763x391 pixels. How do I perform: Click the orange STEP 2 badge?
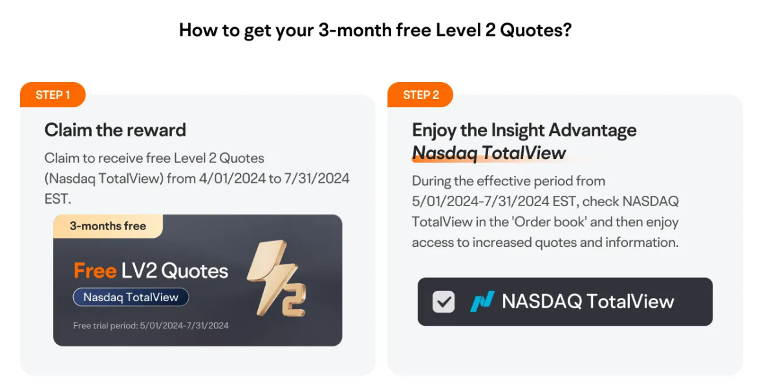pos(420,95)
